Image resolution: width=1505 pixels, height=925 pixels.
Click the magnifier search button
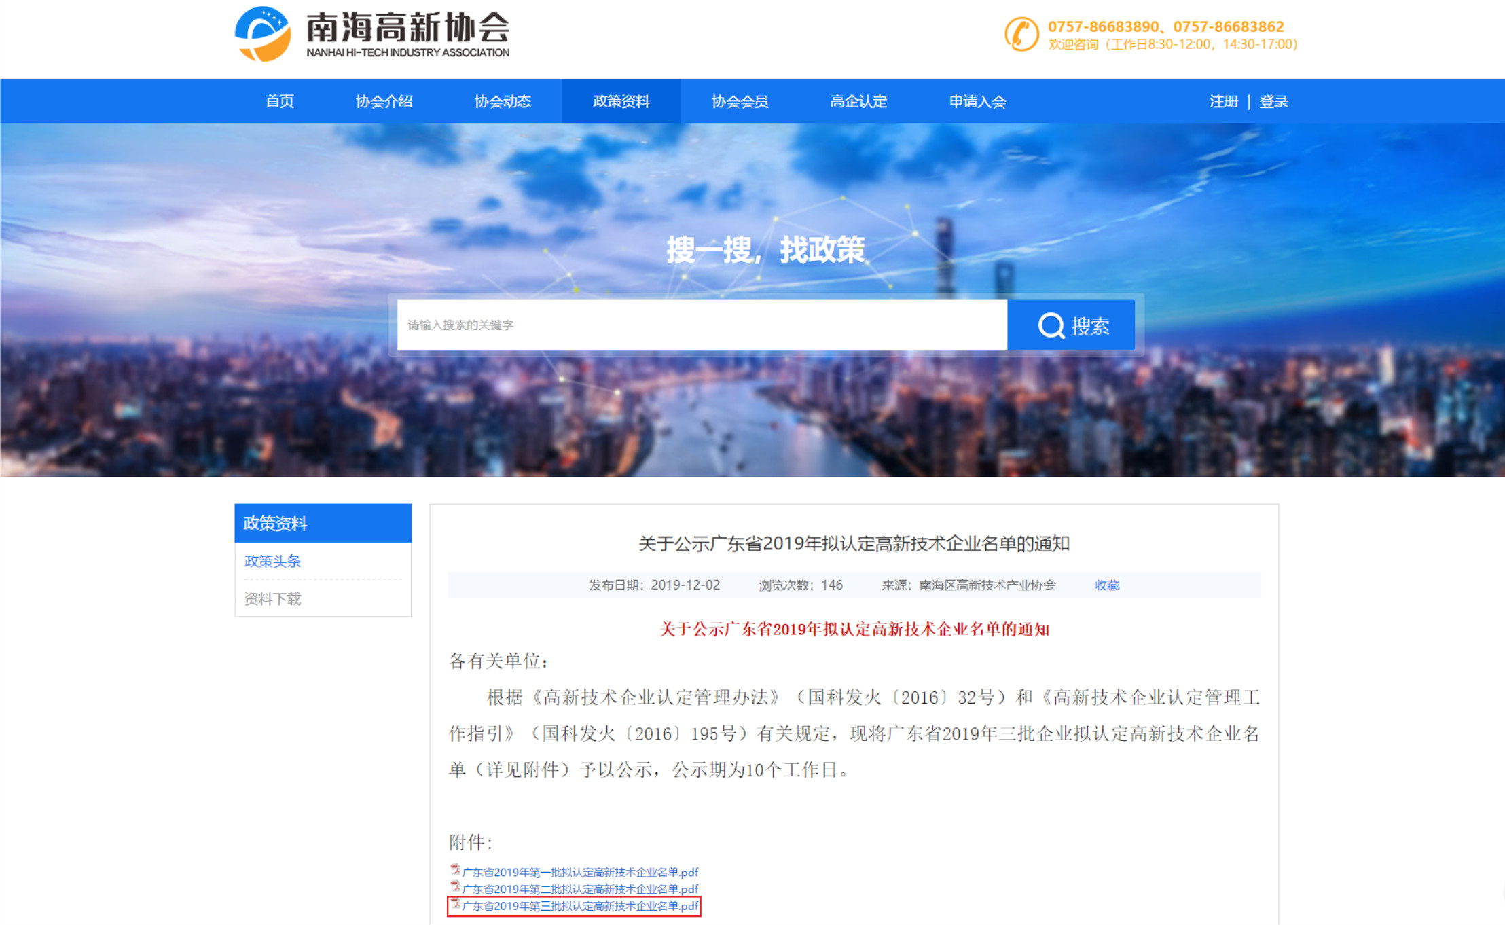point(1071,325)
